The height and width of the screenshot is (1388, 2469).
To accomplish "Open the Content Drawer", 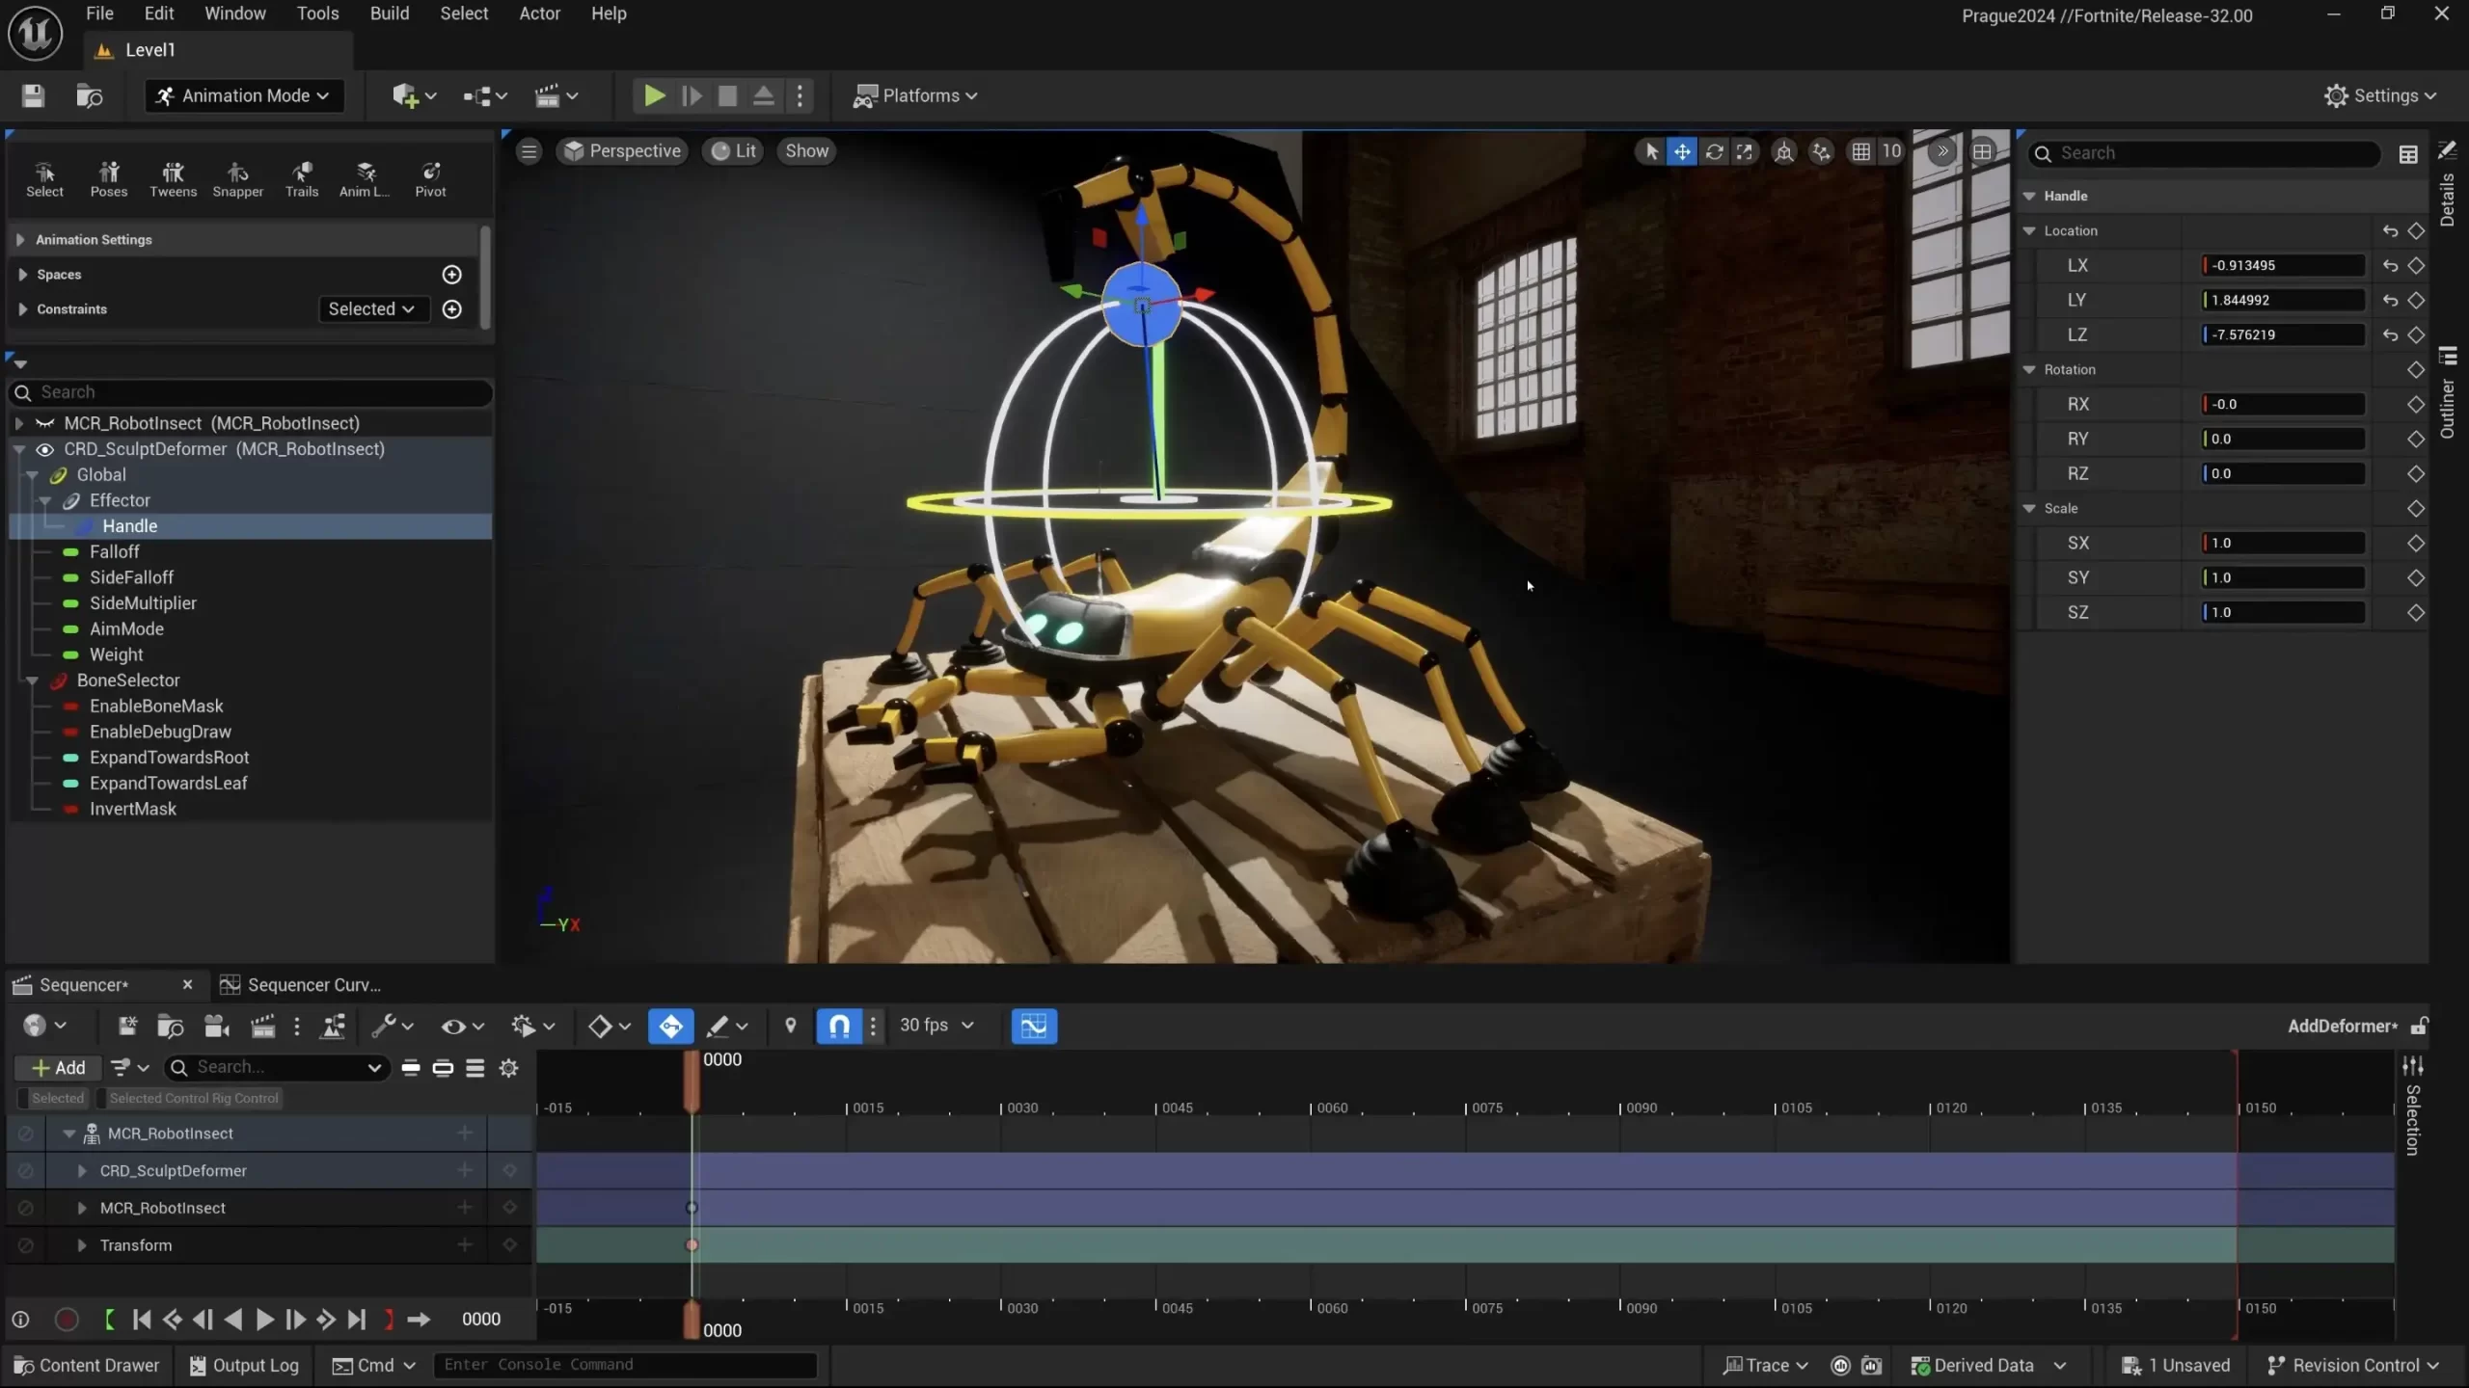I will point(87,1364).
